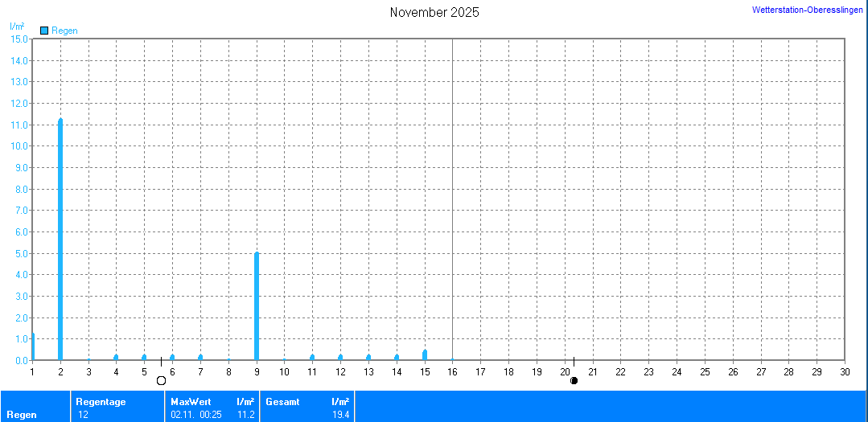Click the tallest rain bar on day 2
This screenshot has width=868, height=422.
60,241
